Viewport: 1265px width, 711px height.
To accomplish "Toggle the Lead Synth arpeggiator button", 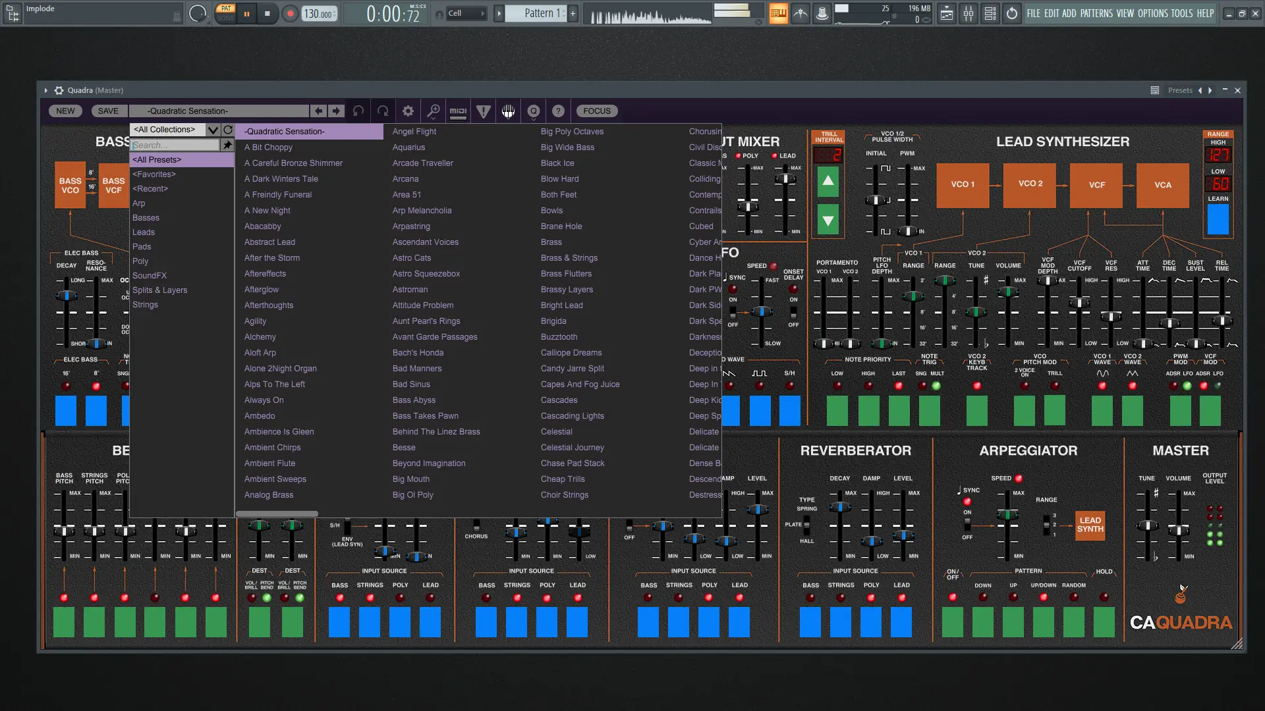I will [x=1090, y=525].
